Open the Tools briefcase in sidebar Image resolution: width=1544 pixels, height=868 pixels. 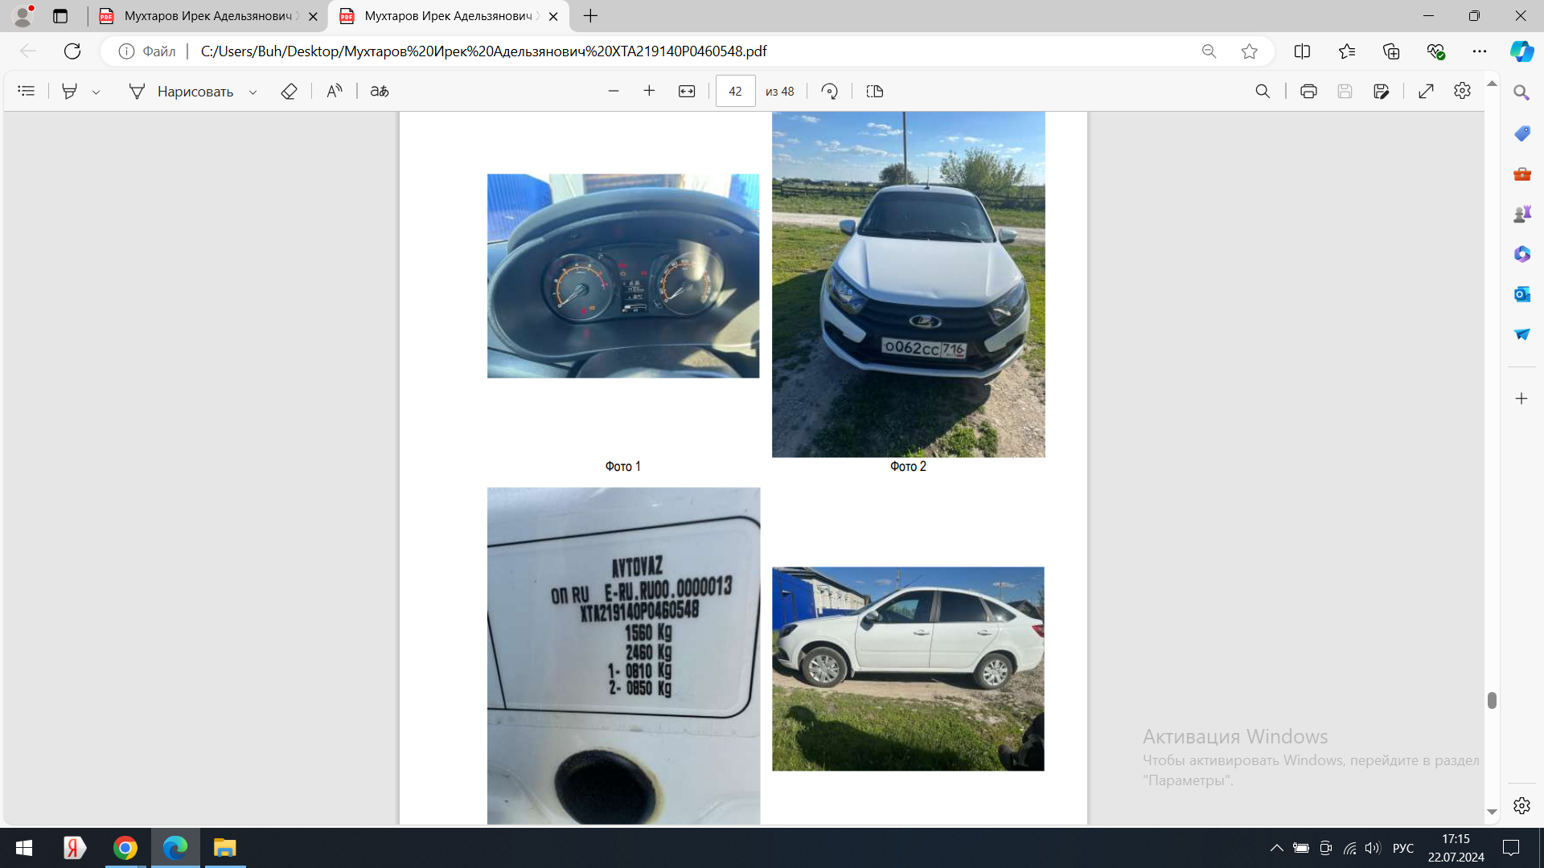coord(1521,174)
